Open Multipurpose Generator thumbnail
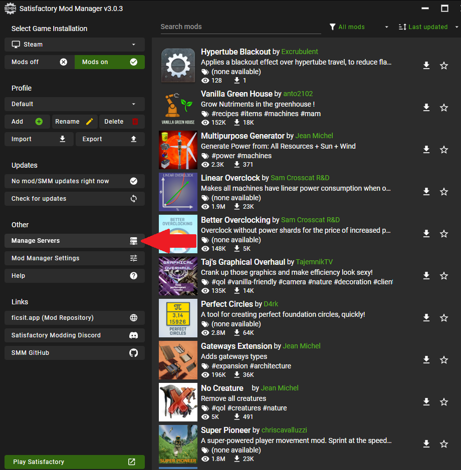Viewport: 461px width, 470px height. (178, 150)
